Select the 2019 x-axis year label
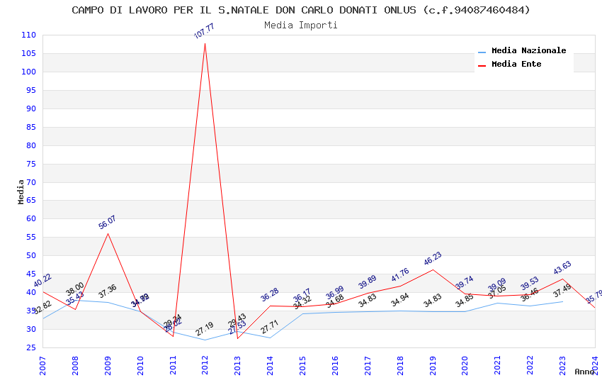The height and width of the screenshot is (390, 602). [x=433, y=365]
